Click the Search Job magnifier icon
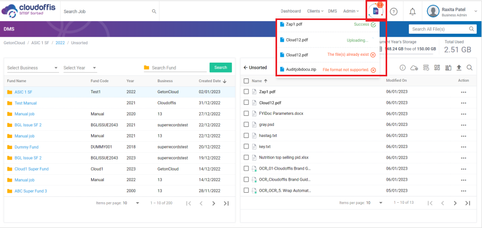 (154, 12)
